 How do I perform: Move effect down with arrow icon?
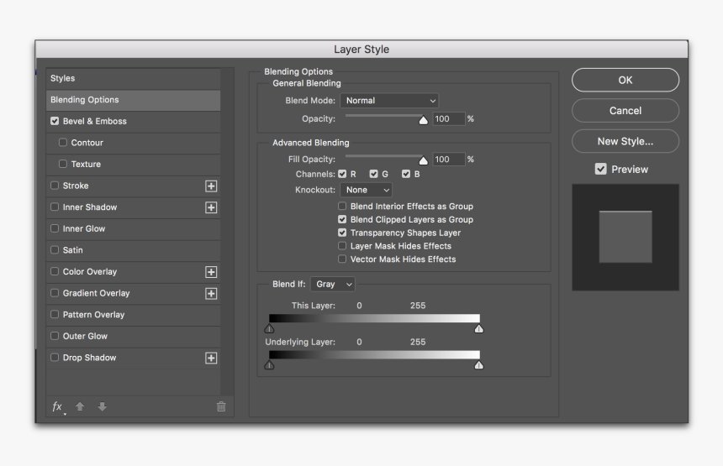(103, 406)
